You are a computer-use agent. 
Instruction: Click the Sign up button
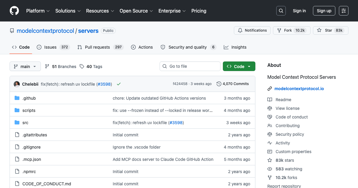324,10
